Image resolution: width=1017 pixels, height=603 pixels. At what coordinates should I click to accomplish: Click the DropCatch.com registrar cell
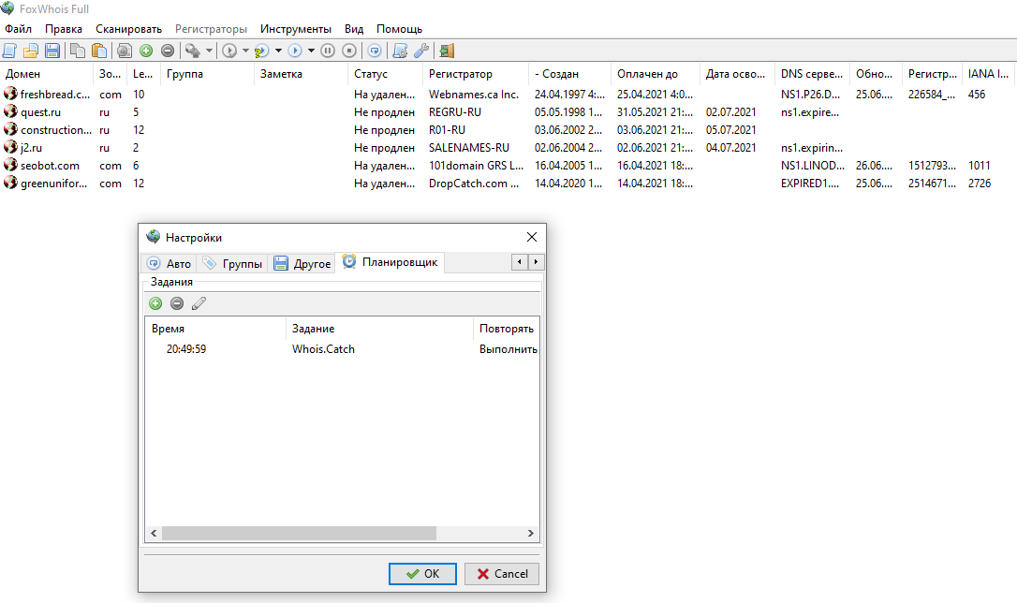click(x=474, y=184)
